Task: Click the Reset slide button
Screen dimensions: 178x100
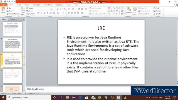Action: (x=29, y=11)
